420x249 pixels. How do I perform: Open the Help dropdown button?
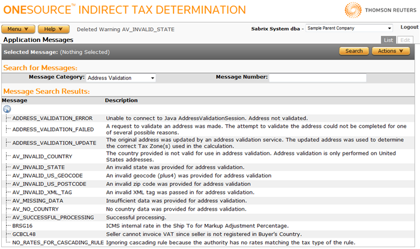tap(53, 29)
